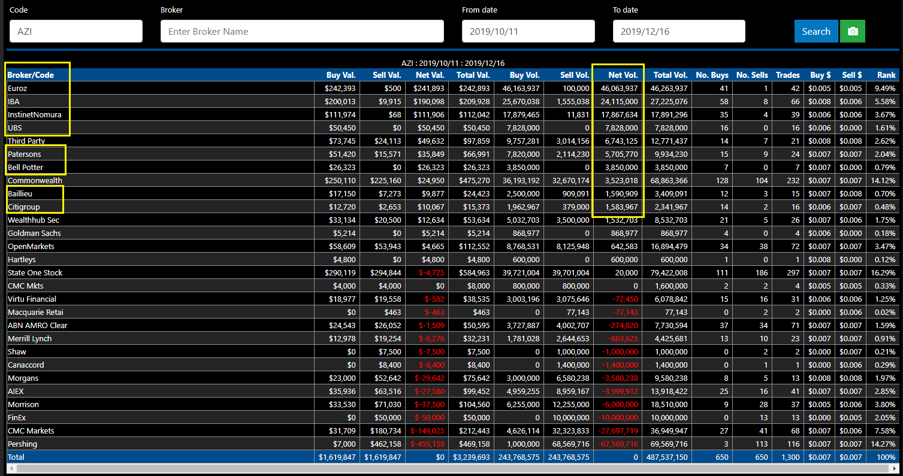Viewport: 903px width, 476px height.
Task: Click the CMC Markets broker name
Action: pos(31,430)
